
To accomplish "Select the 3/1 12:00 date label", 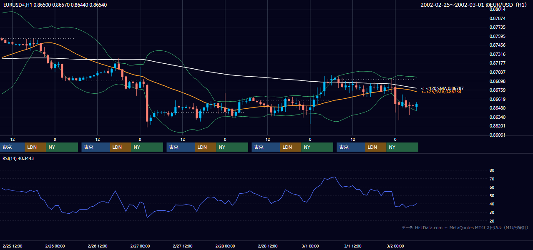I will click(x=352, y=246).
